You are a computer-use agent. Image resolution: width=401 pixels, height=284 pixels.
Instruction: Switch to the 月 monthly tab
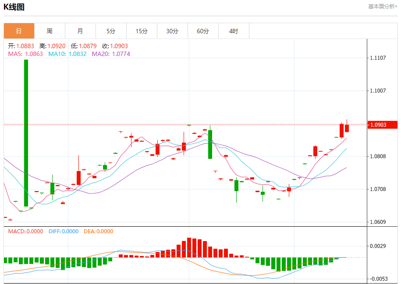(x=80, y=31)
